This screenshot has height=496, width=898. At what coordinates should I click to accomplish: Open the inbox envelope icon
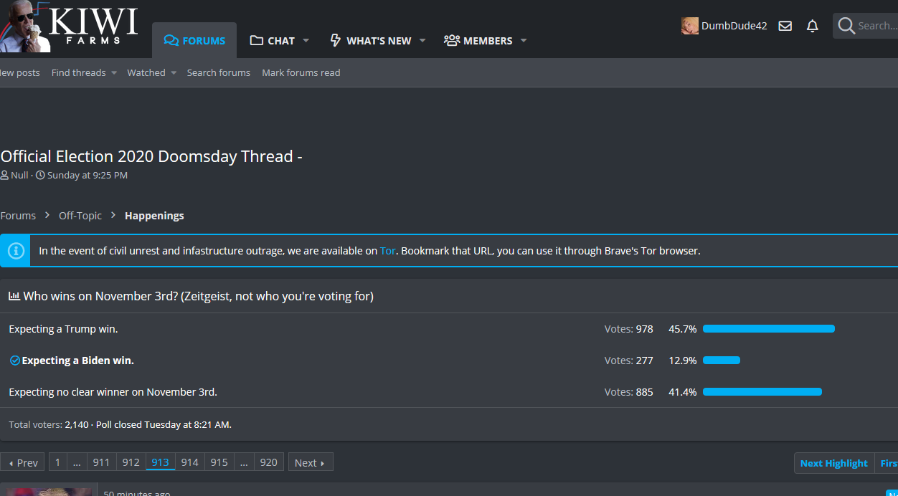click(x=785, y=26)
